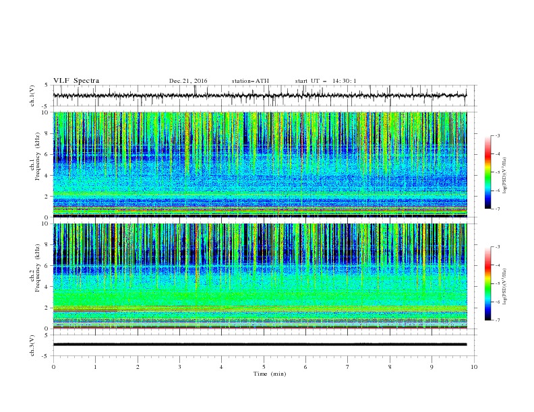This screenshot has width=534, height=412.
Task: Click the "VLF Spectra" plot title
Action: pos(76,81)
